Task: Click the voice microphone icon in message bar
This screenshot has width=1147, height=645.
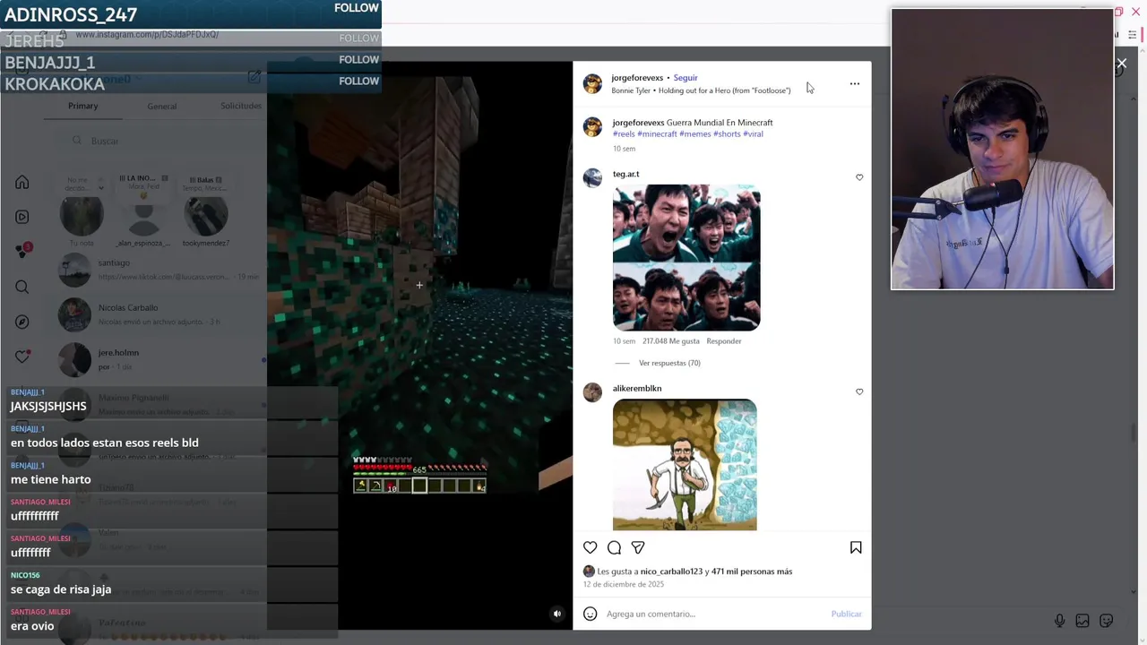Action: click(1059, 621)
